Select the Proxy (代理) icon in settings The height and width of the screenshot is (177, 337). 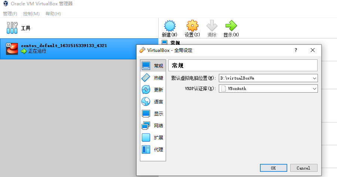pos(146,149)
